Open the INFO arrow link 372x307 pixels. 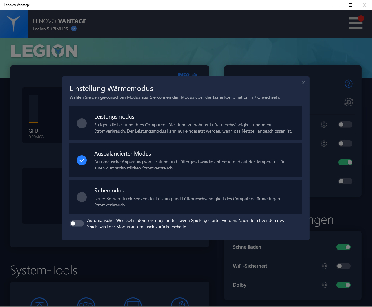point(187,75)
